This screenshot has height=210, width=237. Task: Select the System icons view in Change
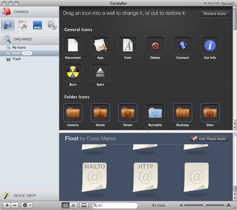click(x=8, y=25)
